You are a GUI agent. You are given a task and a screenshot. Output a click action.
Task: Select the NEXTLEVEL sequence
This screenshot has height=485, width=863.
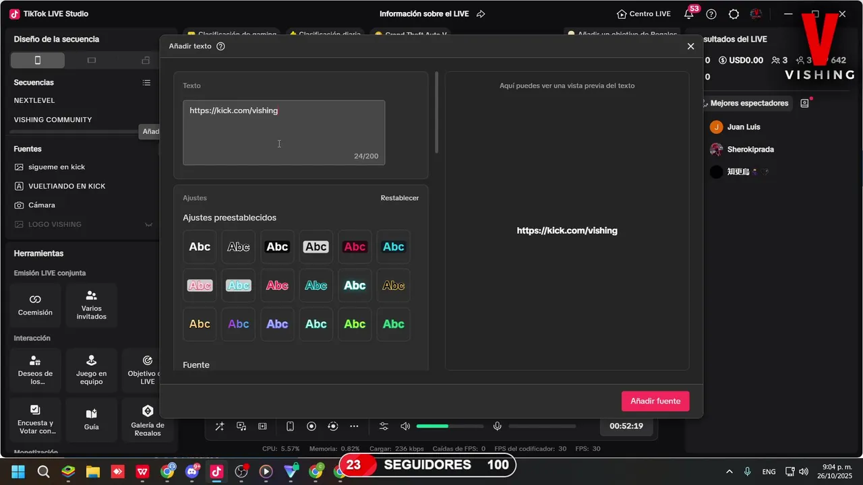[34, 100]
